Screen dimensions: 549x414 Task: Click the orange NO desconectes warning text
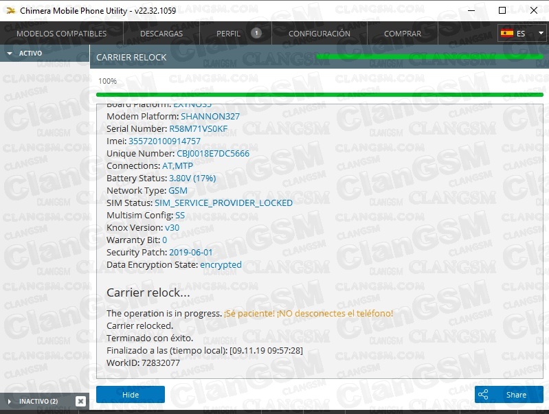click(308, 313)
